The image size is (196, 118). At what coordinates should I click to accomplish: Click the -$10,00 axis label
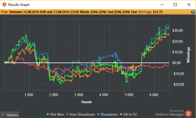click(178, 74)
